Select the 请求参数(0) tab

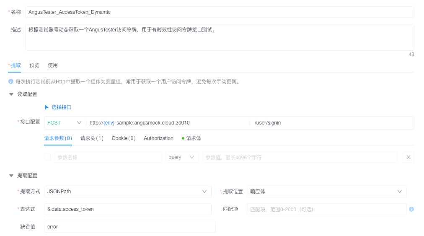(58, 138)
